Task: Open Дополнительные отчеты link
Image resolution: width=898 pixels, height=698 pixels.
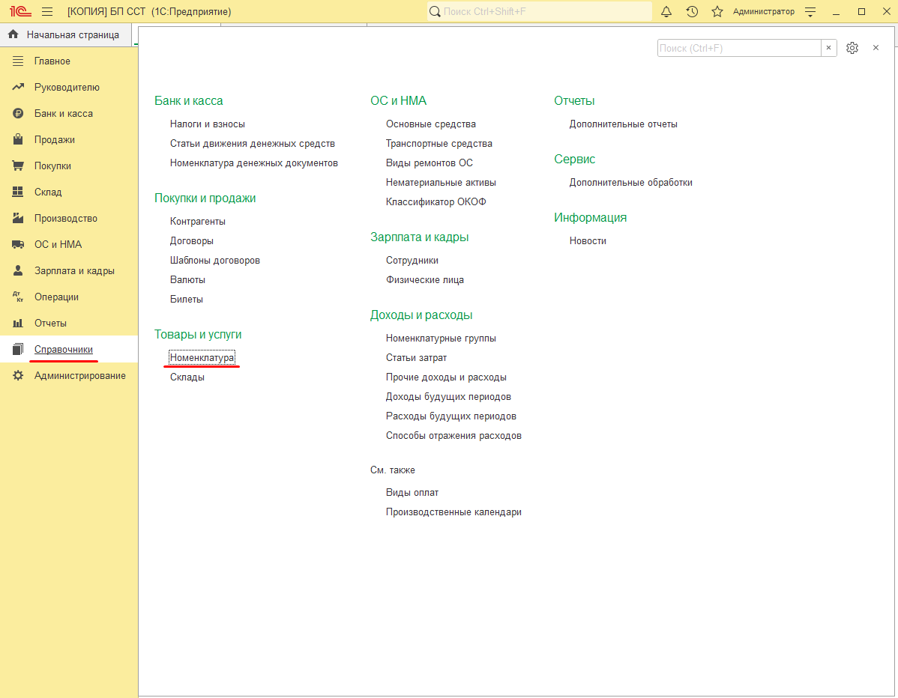Action: click(623, 124)
